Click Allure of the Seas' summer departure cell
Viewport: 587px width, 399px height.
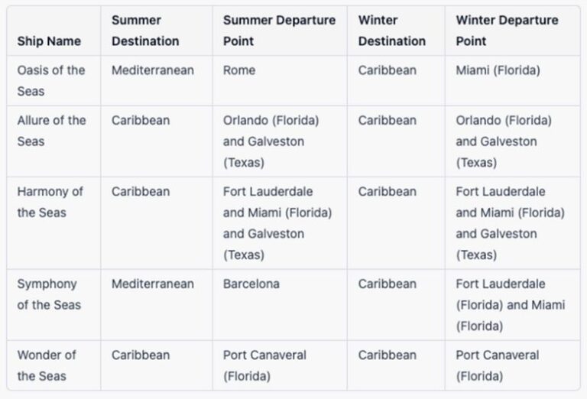271,141
